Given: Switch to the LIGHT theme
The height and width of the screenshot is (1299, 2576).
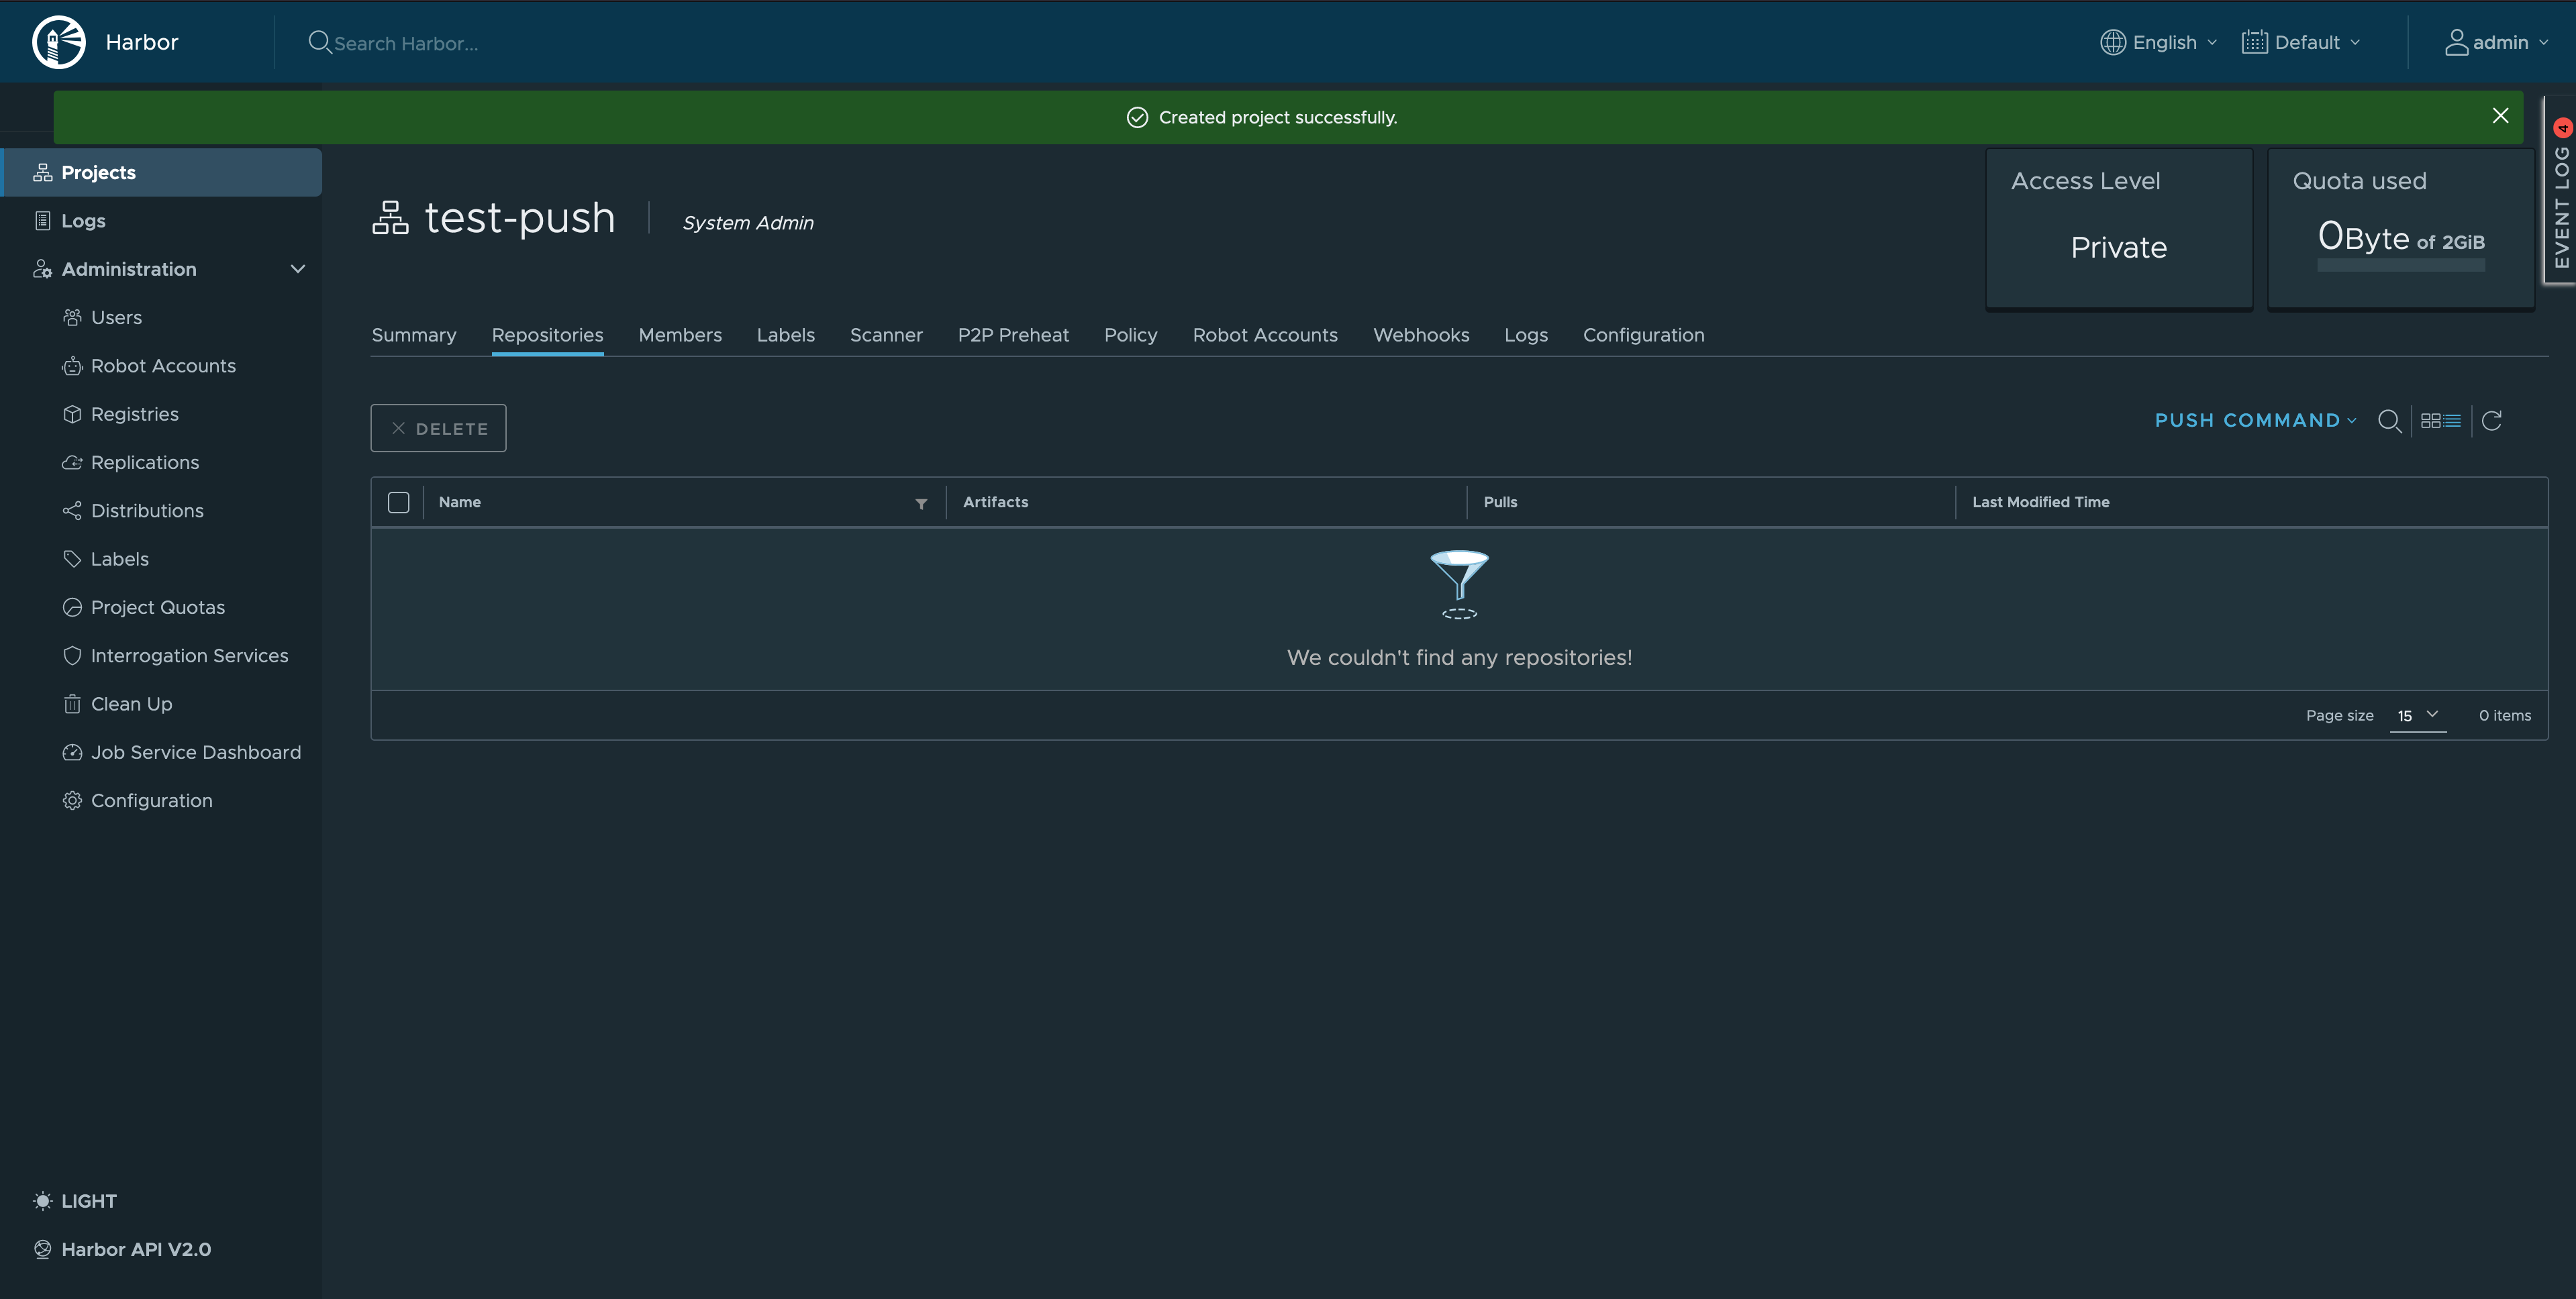Looking at the screenshot, I should [88, 1201].
